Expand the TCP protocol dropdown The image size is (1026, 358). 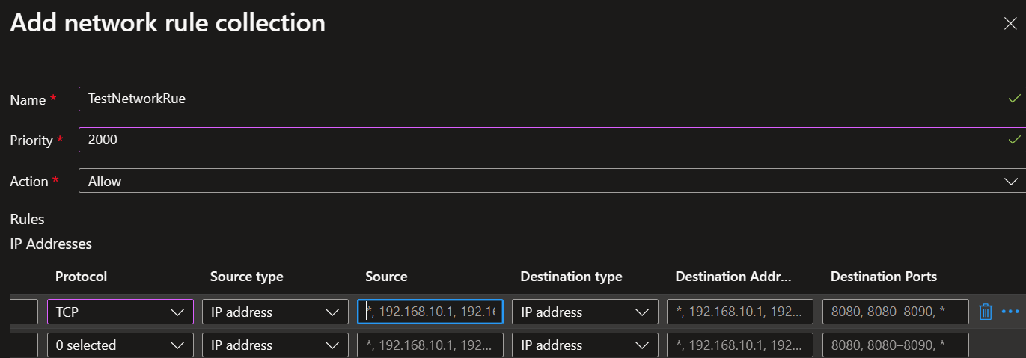coord(120,312)
